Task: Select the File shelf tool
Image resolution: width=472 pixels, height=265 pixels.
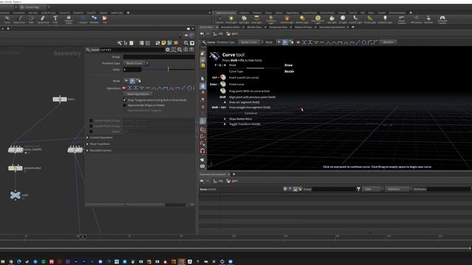Action: tap(105, 20)
